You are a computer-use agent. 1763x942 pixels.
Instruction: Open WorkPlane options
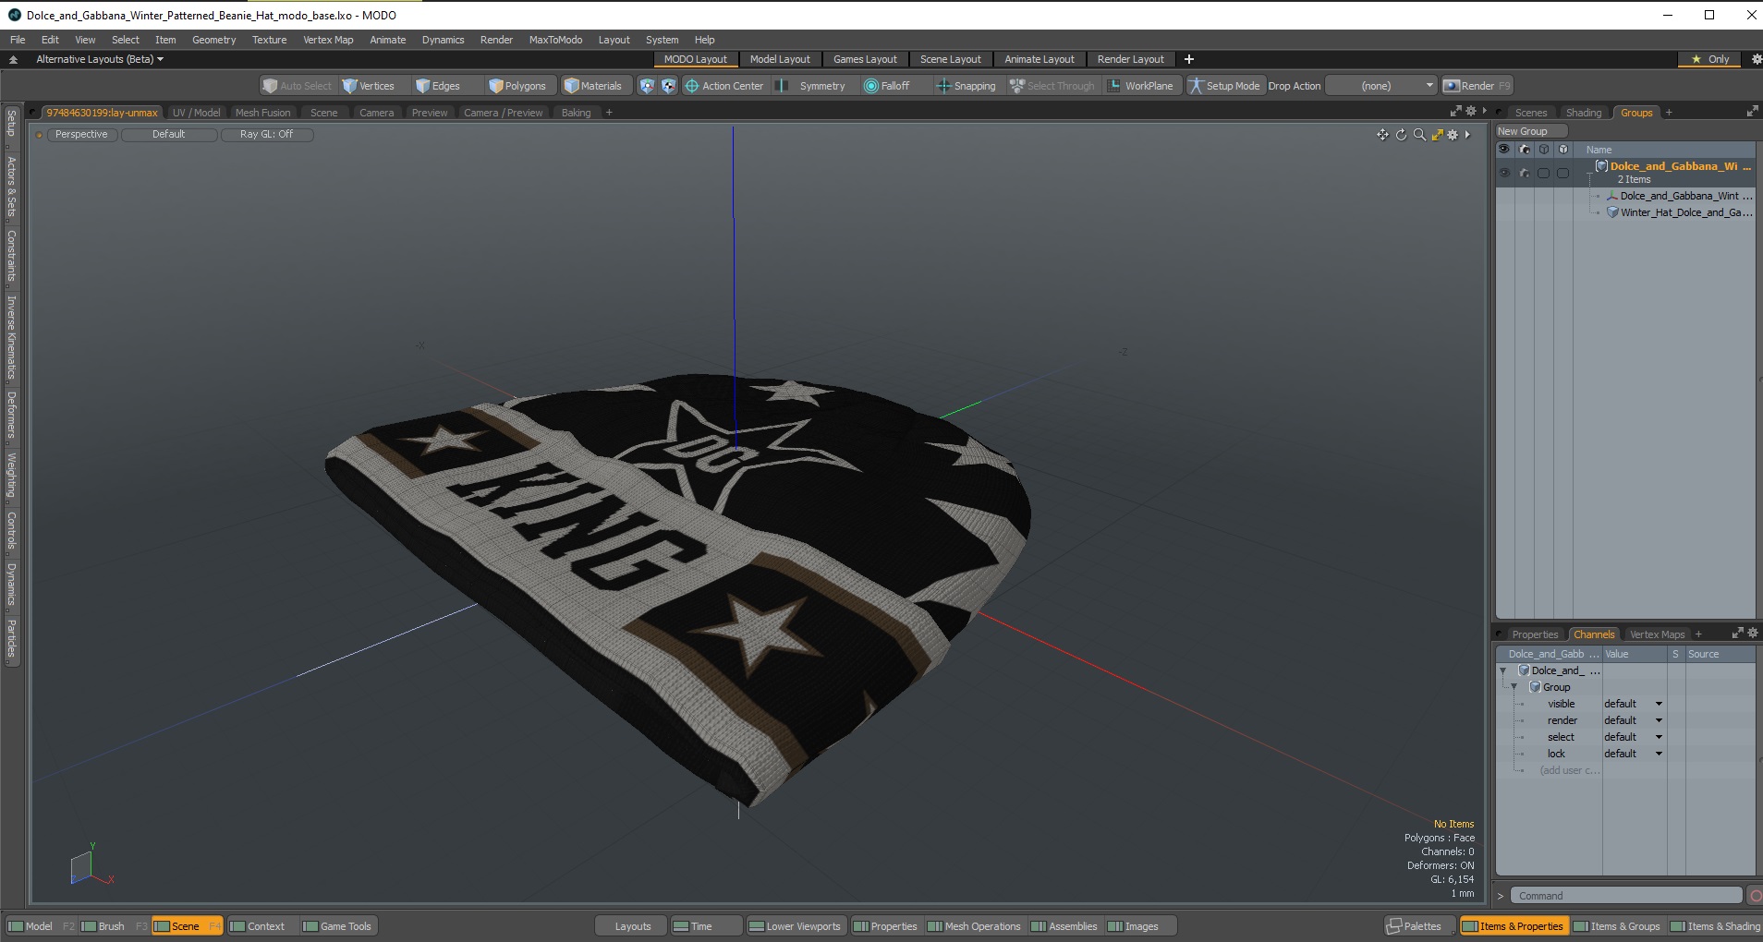1140,86
